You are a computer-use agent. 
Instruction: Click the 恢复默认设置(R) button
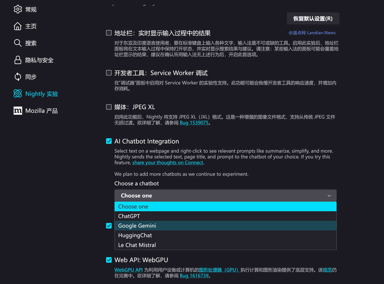(x=313, y=19)
